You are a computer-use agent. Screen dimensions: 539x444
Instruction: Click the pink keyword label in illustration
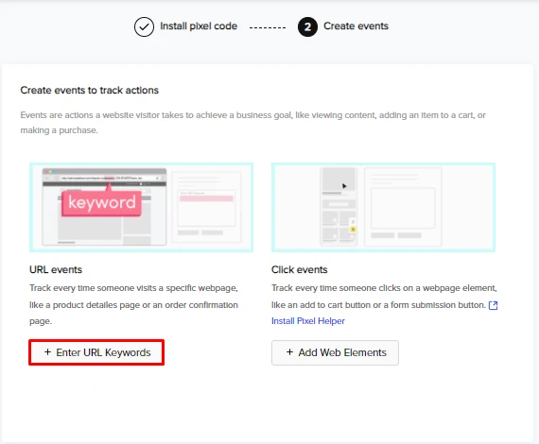tap(102, 203)
